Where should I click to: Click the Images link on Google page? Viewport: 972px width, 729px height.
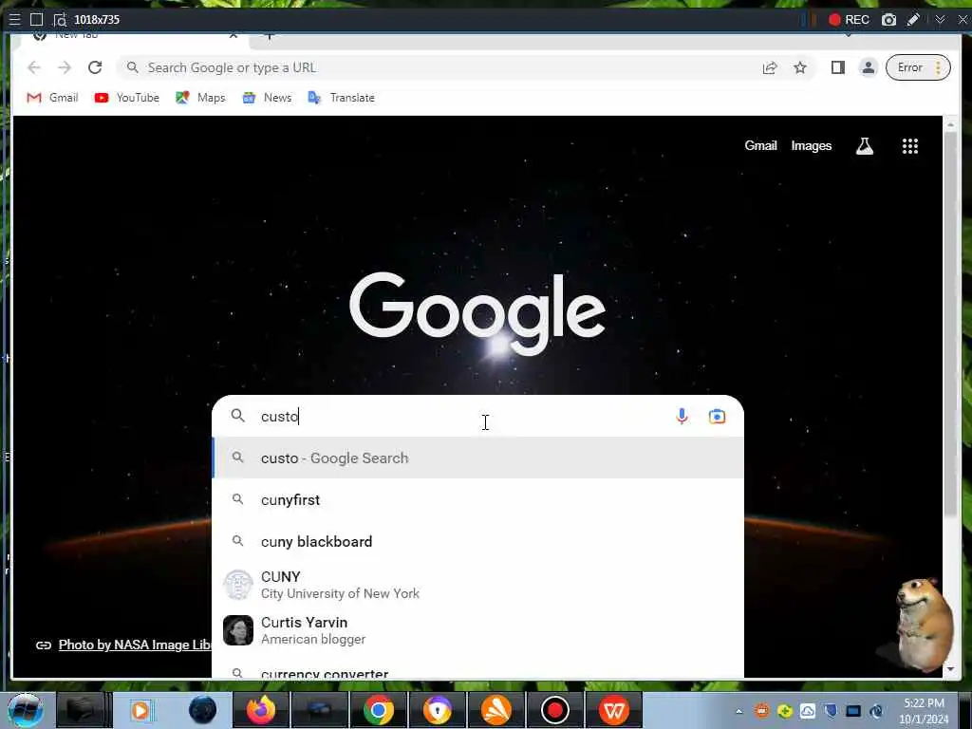(811, 145)
